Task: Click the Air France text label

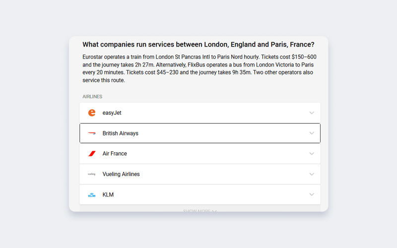Action: click(115, 154)
